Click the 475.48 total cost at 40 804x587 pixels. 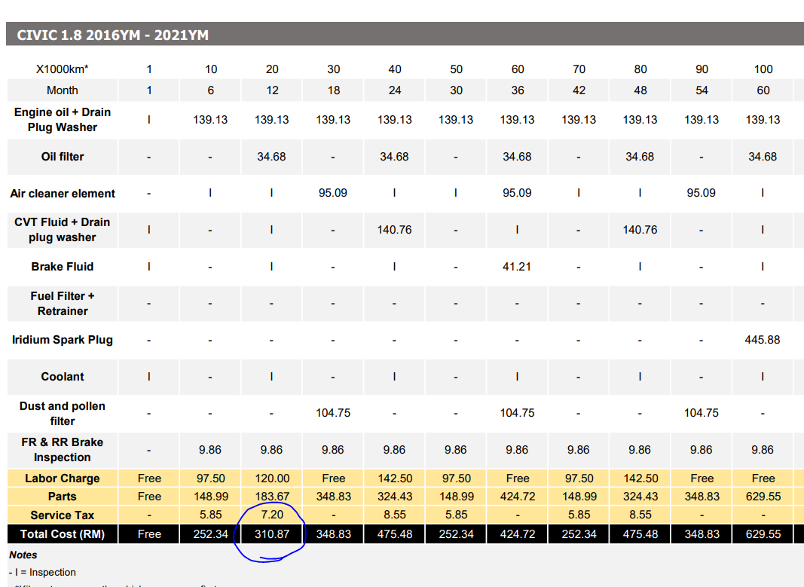[x=394, y=534]
